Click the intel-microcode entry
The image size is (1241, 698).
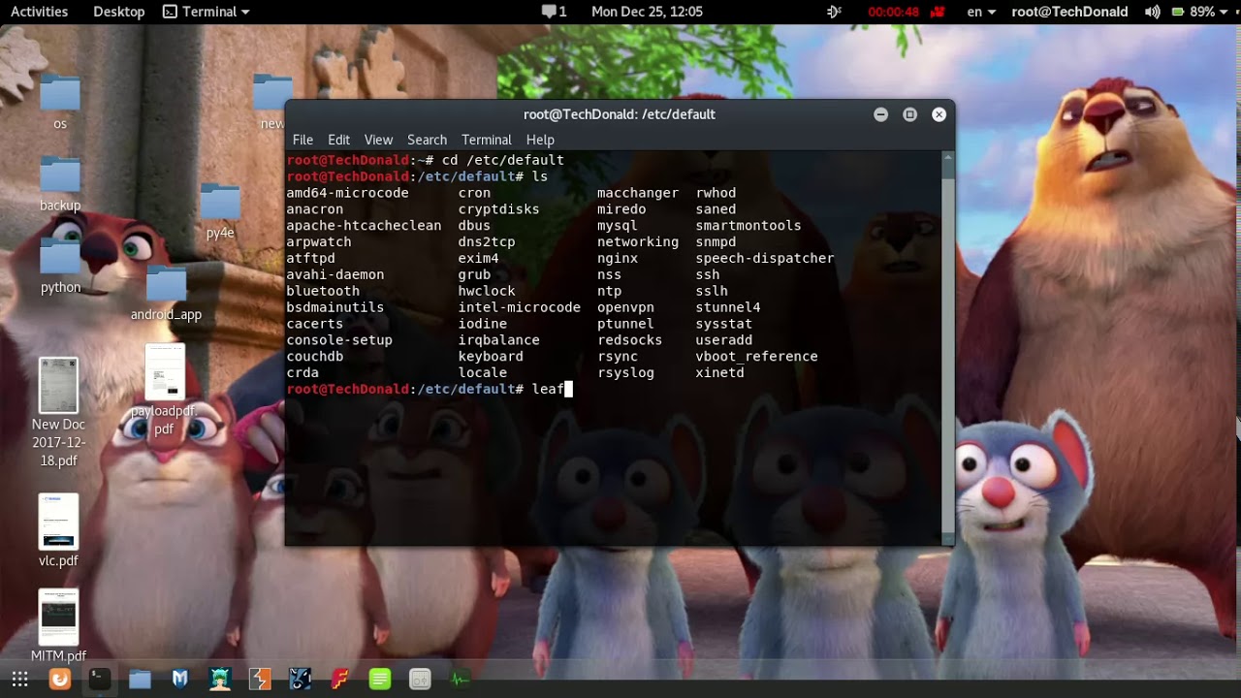(519, 307)
